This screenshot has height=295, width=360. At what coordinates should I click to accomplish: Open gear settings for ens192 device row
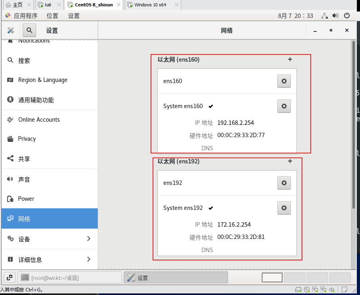point(284,183)
